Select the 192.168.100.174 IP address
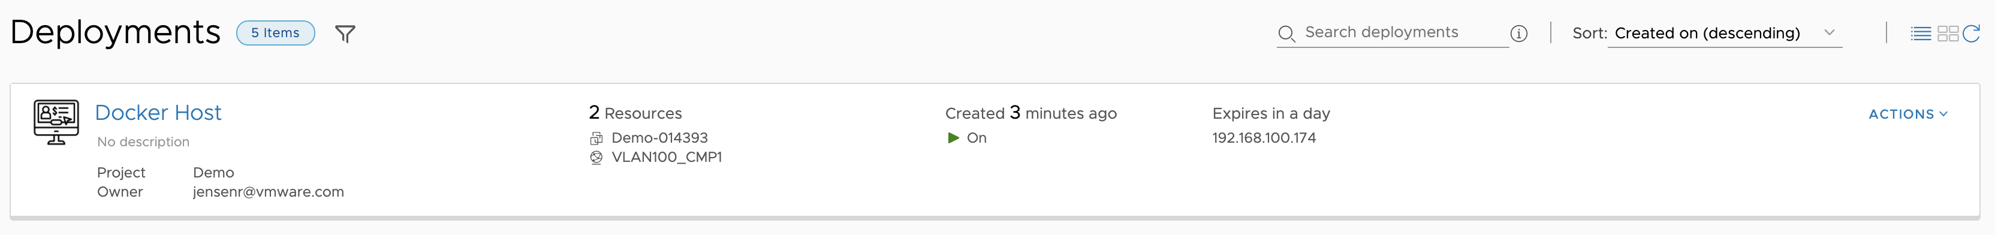The width and height of the screenshot is (1995, 235). pos(1264,138)
